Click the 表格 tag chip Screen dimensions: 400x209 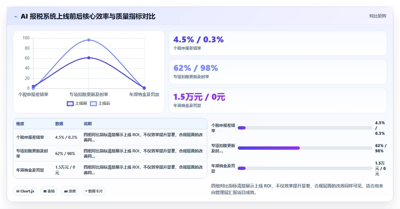click(49, 191)
